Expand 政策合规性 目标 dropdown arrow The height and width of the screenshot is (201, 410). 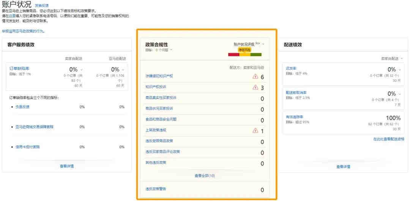[171, 50]
